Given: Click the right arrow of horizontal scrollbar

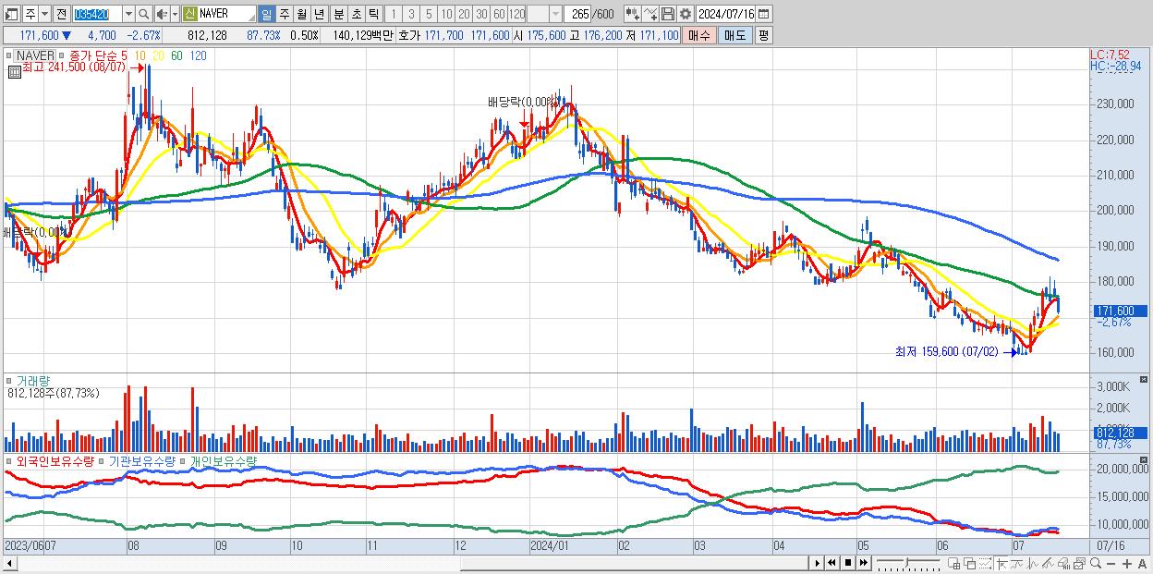Looking at the screenshot, I should [817, 563].
